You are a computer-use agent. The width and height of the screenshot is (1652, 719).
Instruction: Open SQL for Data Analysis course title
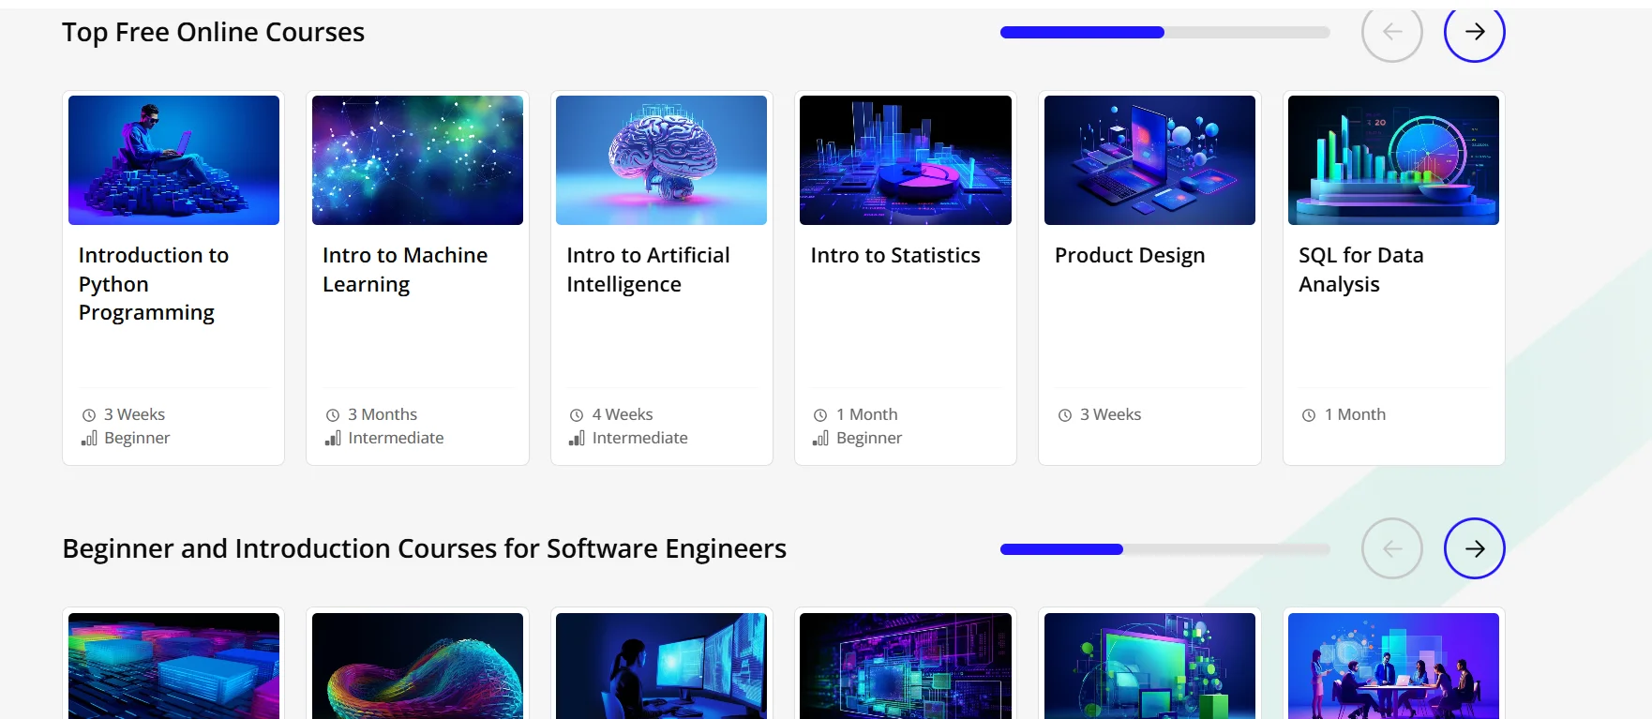click(1360, 269)
